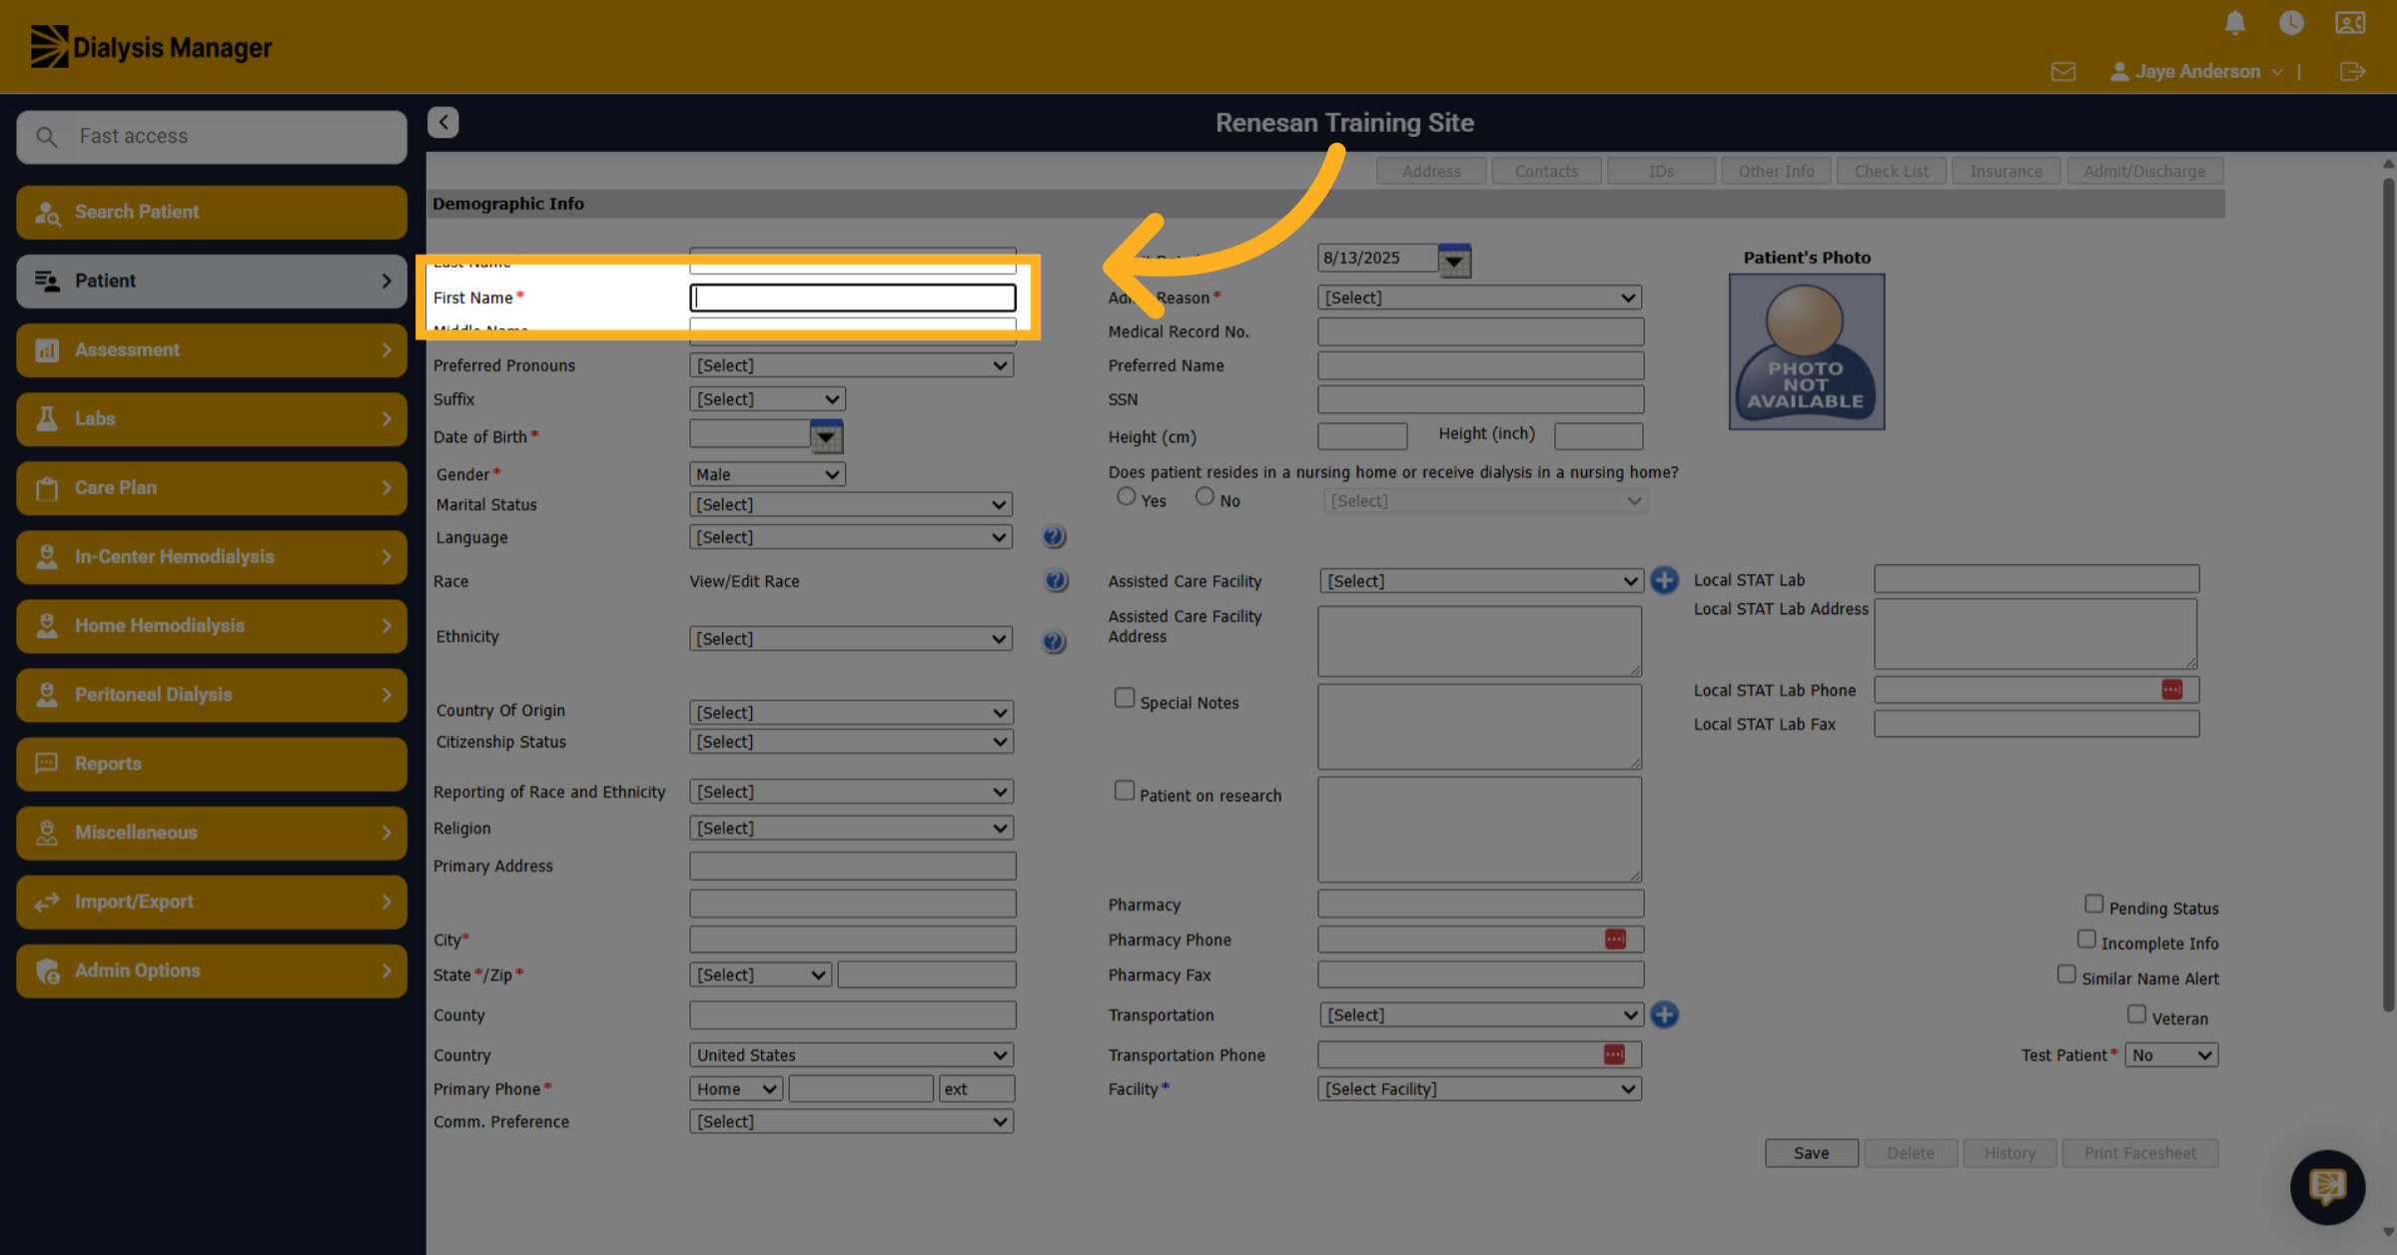The width and height of the screenshot is (2397, 1255).
Task: Enable the Veteran checkbox
Action: pos(2136,1014)
